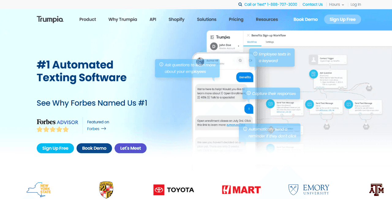
Task: Close the Benefits Sign-up Workflow with X
Action: click(248, 36)
